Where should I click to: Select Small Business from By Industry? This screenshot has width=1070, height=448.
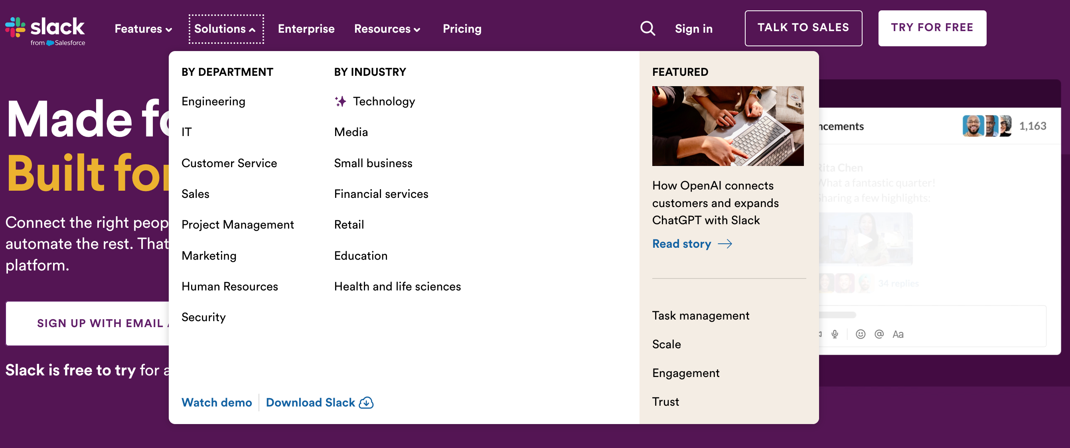[x=373, y=162]
